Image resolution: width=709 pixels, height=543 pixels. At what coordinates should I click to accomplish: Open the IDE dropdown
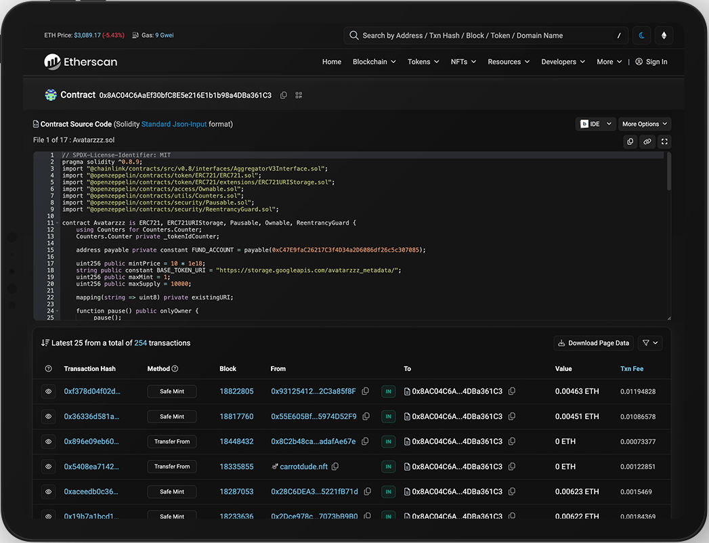point(596,124)
